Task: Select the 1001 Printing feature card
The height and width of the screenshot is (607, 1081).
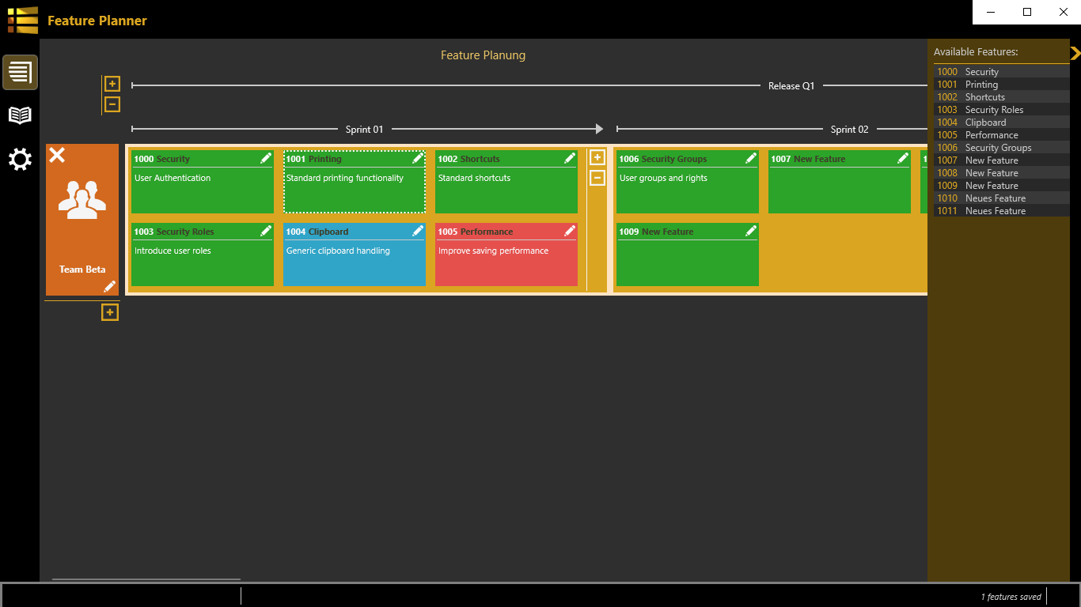Action: [x=355, y=182]
